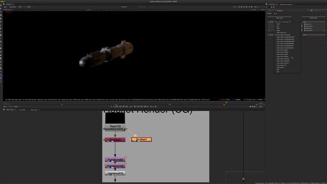The image size is (327, 184).
Task: Select the Read103 node in the Node Graph
Action: [x=115, y=127]
